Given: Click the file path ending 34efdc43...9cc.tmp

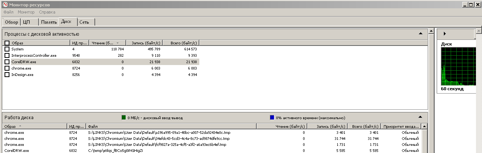Looking at the screenshot, I should [x=159, y=139].
